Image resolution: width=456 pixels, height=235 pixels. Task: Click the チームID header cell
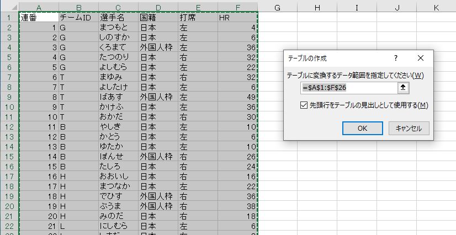78,18
